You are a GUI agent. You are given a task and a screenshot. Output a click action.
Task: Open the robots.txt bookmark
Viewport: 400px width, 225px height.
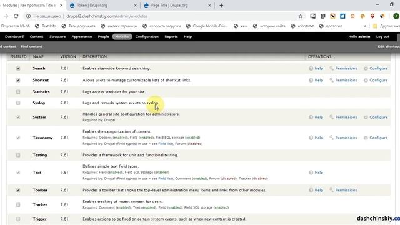tap(302, 26)
